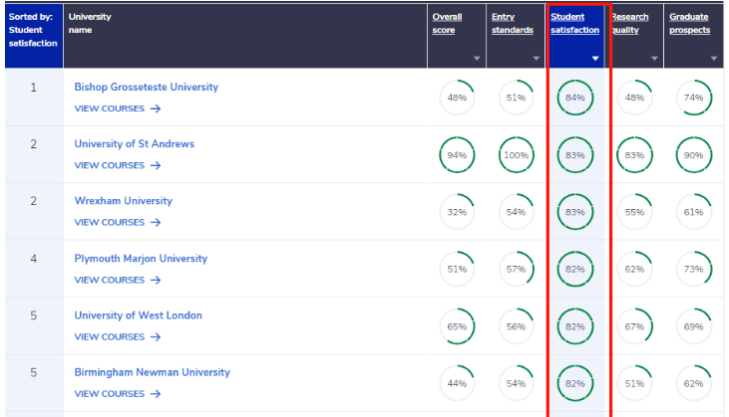This screenshot has height=417, width=729.
Task: Click Wrexham 61% graduate prospects circle
Action: click(694, 212)
